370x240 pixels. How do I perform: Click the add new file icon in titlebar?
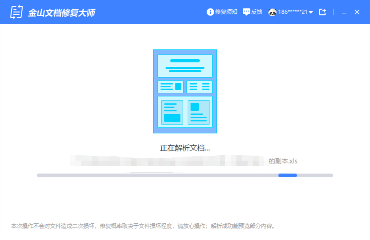[322, 11]
